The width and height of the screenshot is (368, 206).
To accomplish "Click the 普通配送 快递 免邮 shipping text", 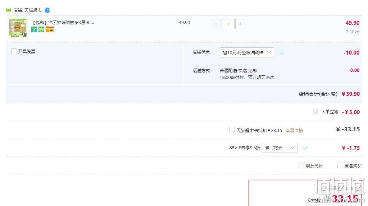I will (x=238, y=70).
